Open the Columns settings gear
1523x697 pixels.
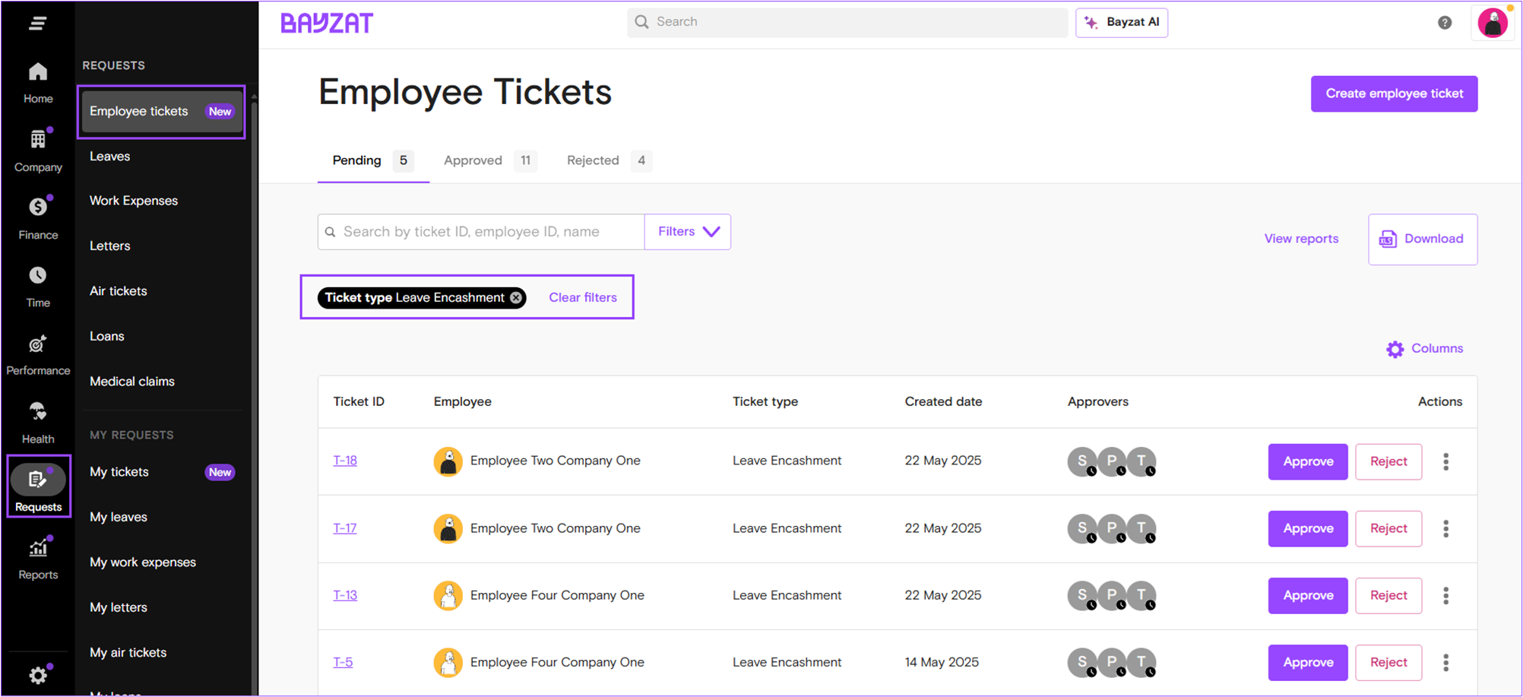point(1395,348)
